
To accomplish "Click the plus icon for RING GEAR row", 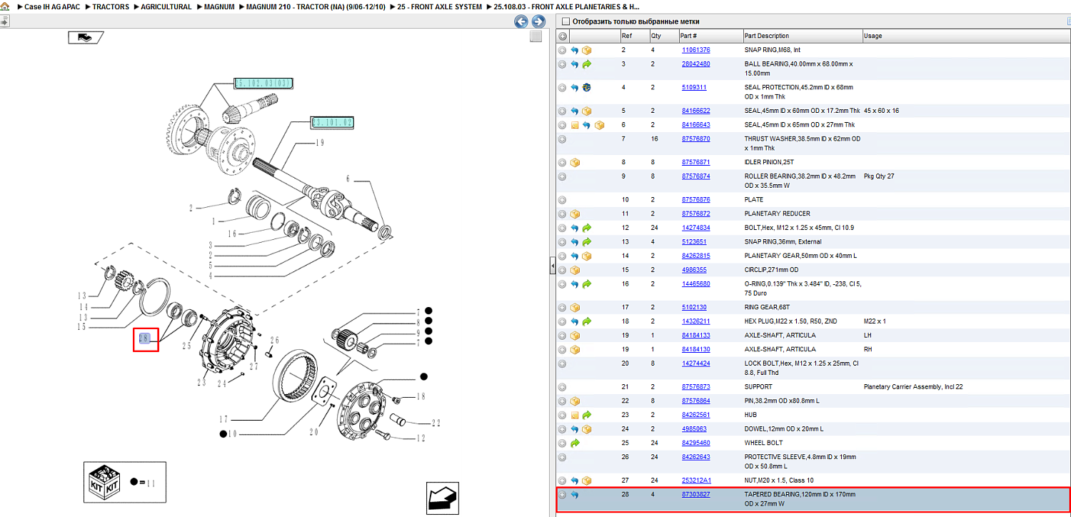I will [x=563, y=307].
